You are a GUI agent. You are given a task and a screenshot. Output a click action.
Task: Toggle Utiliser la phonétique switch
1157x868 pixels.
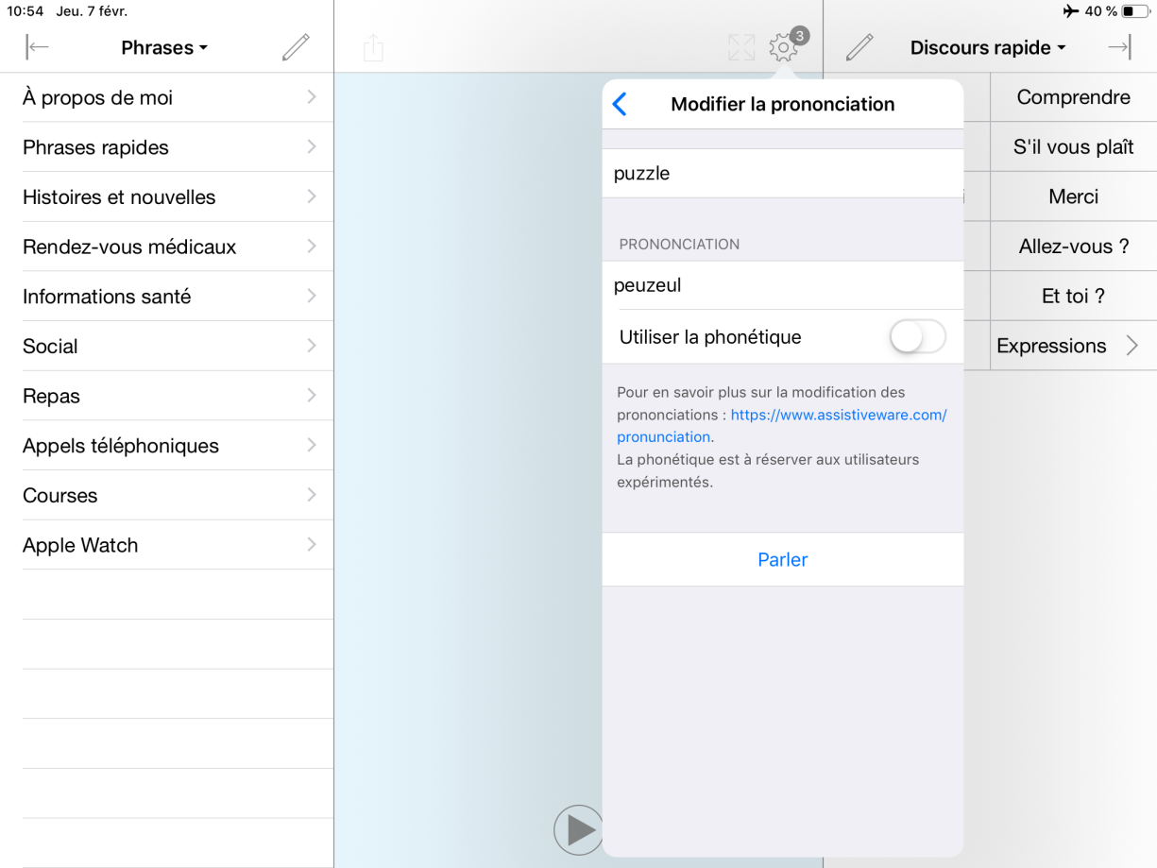(x=917, y=337)
